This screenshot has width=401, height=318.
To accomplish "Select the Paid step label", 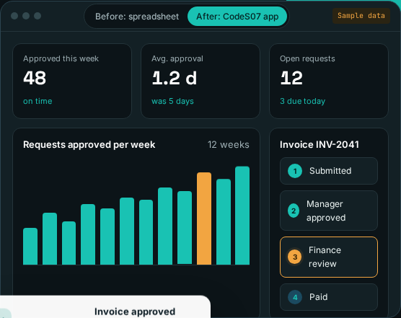I will tap(318, 297).
